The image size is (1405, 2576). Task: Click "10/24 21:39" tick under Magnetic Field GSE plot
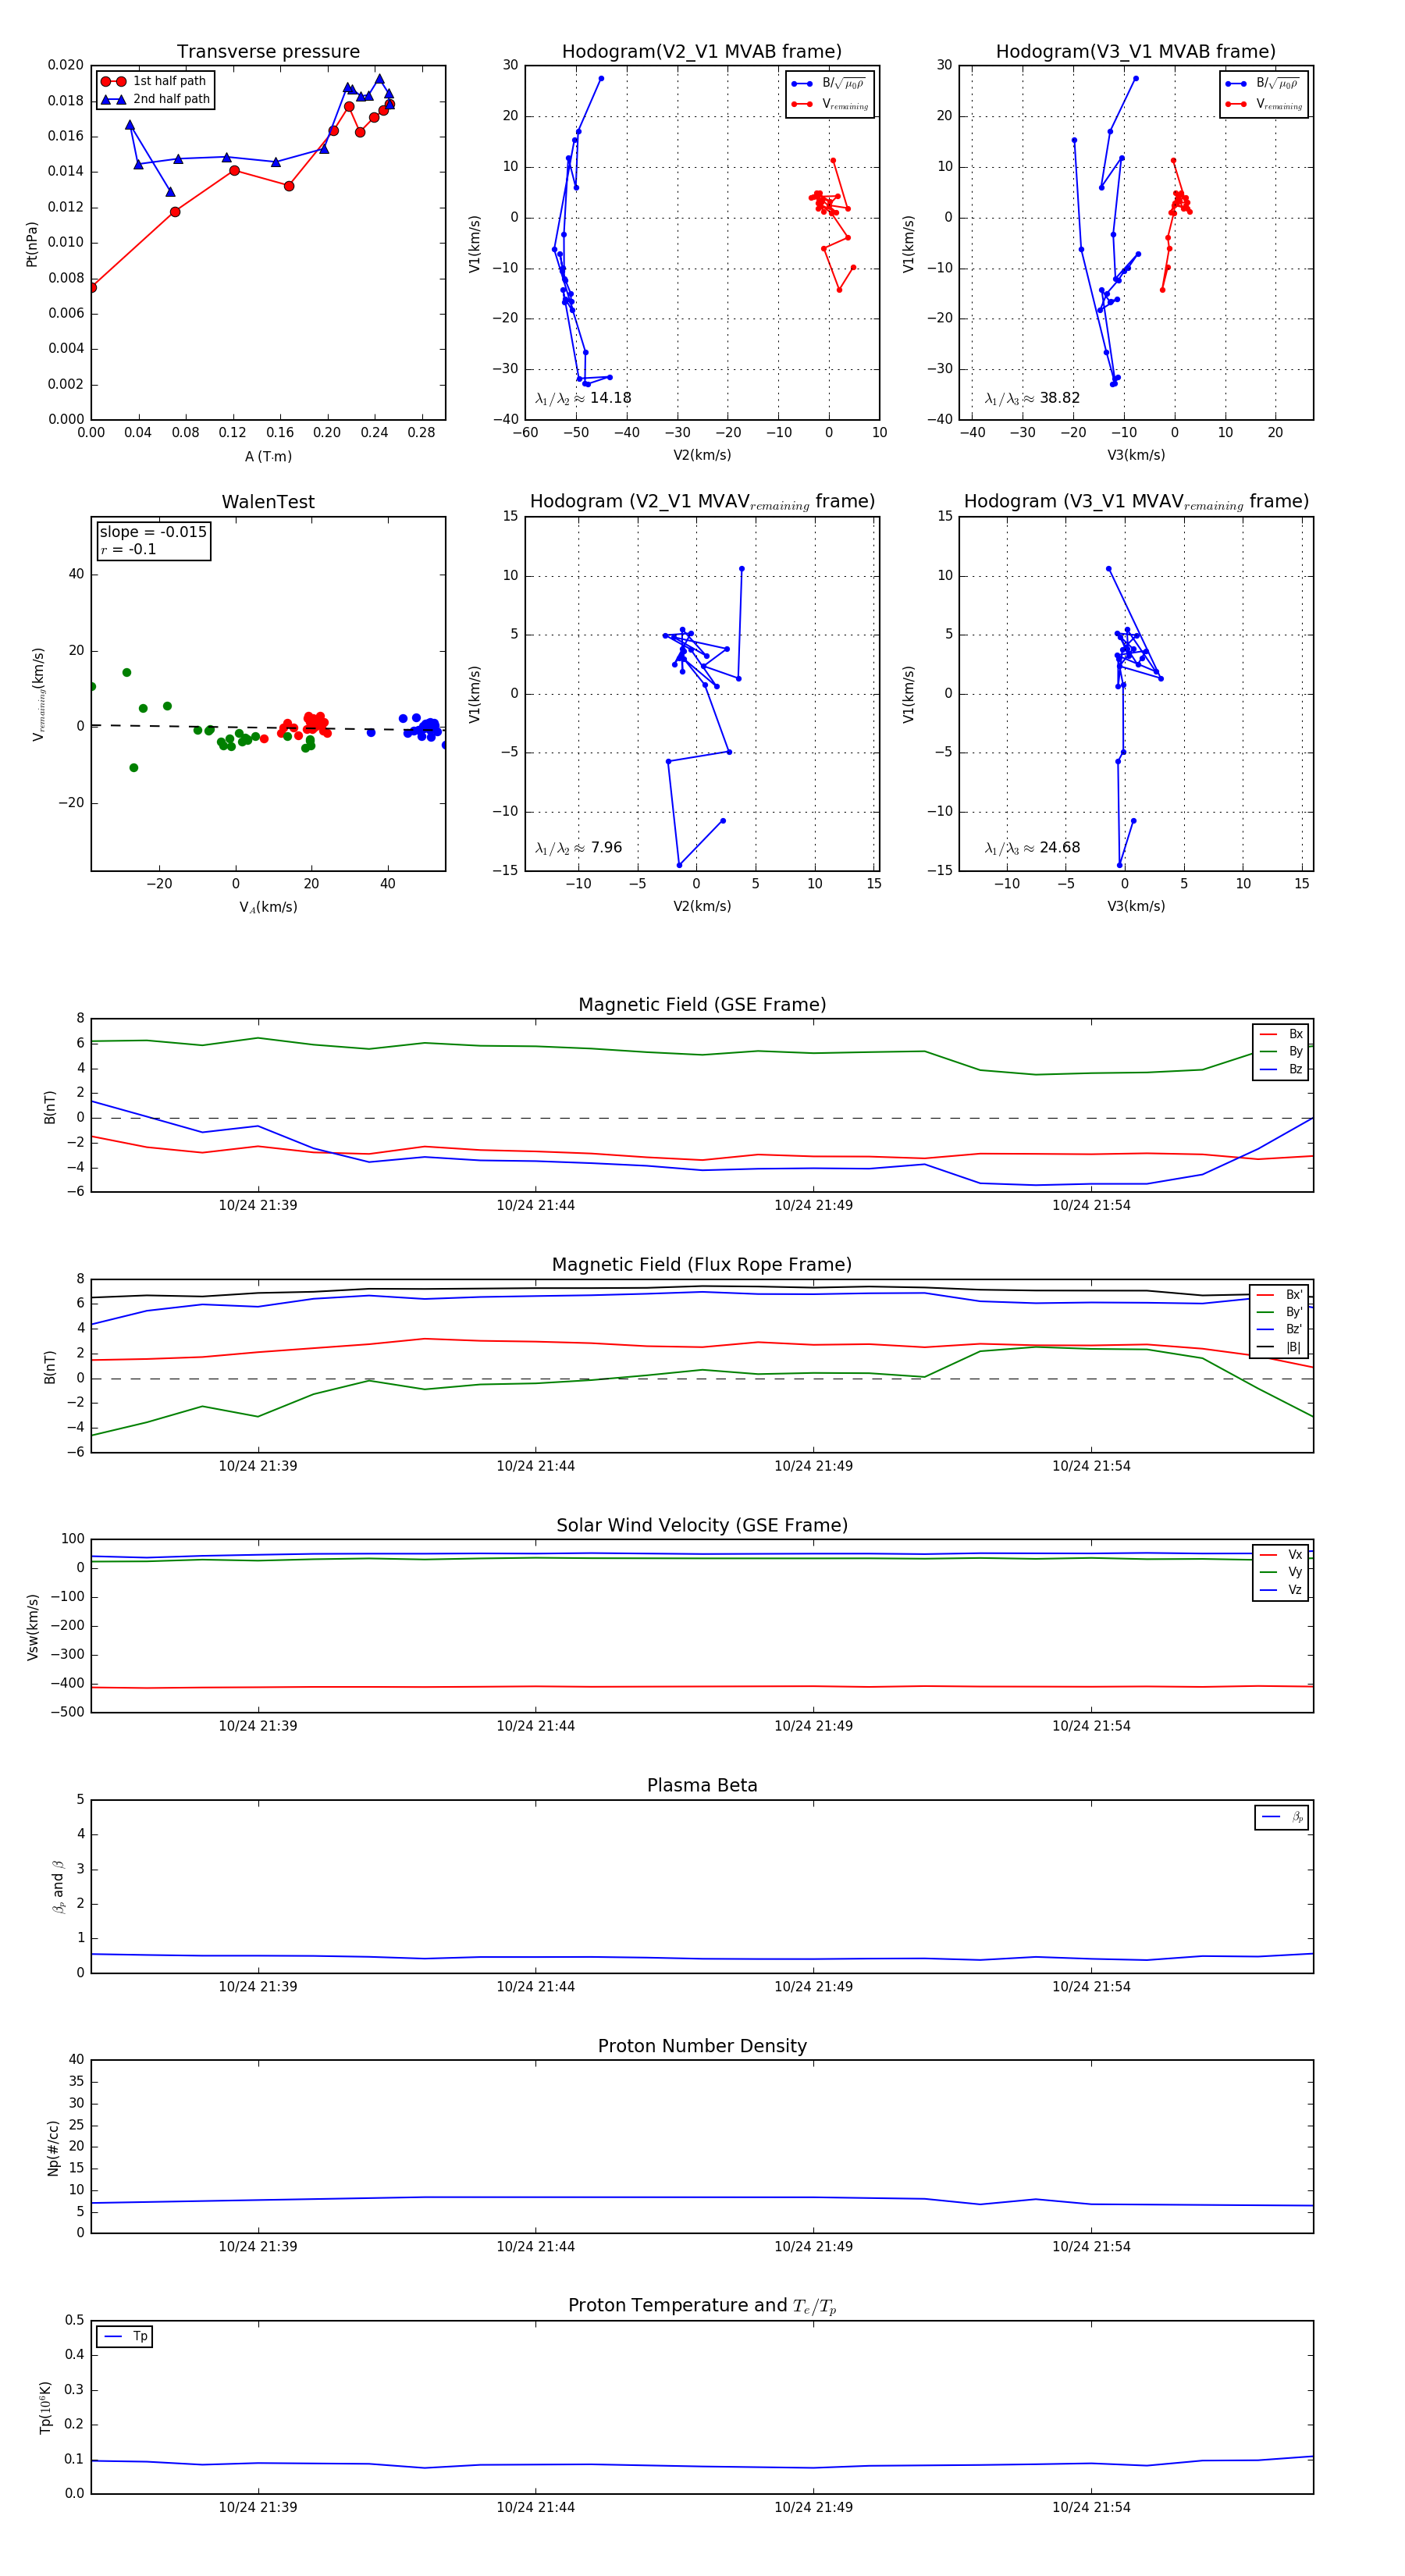tap(258, 1205)
